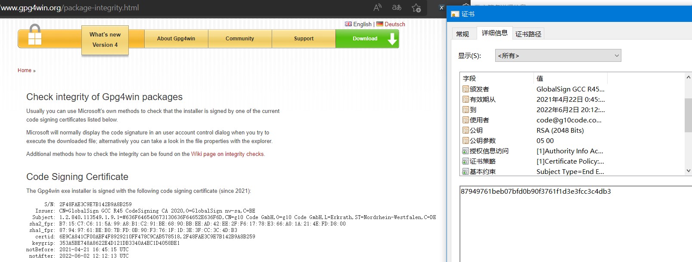
Task: Switch site language to Deutsch
Action: click(x=395, y=24)
